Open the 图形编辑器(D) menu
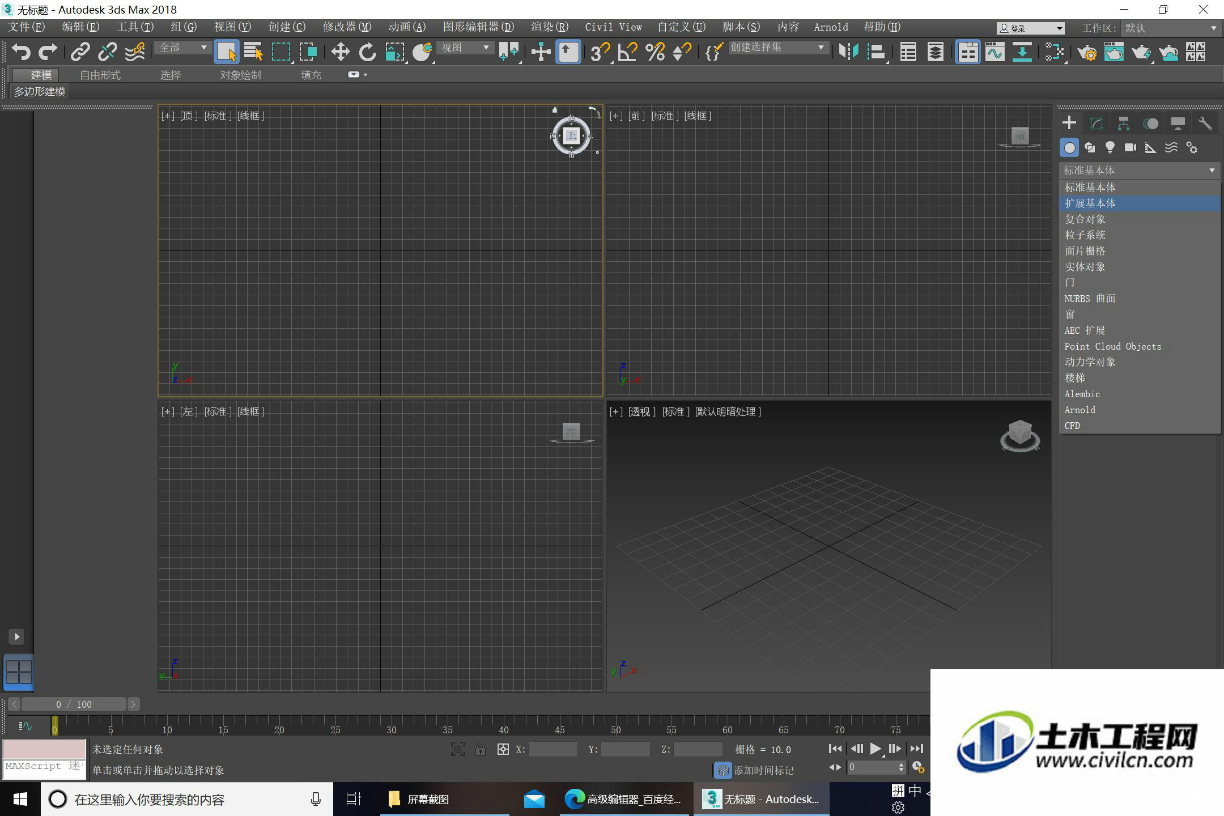The height and width of the screenshot is (816, 1224). [478, 27]
